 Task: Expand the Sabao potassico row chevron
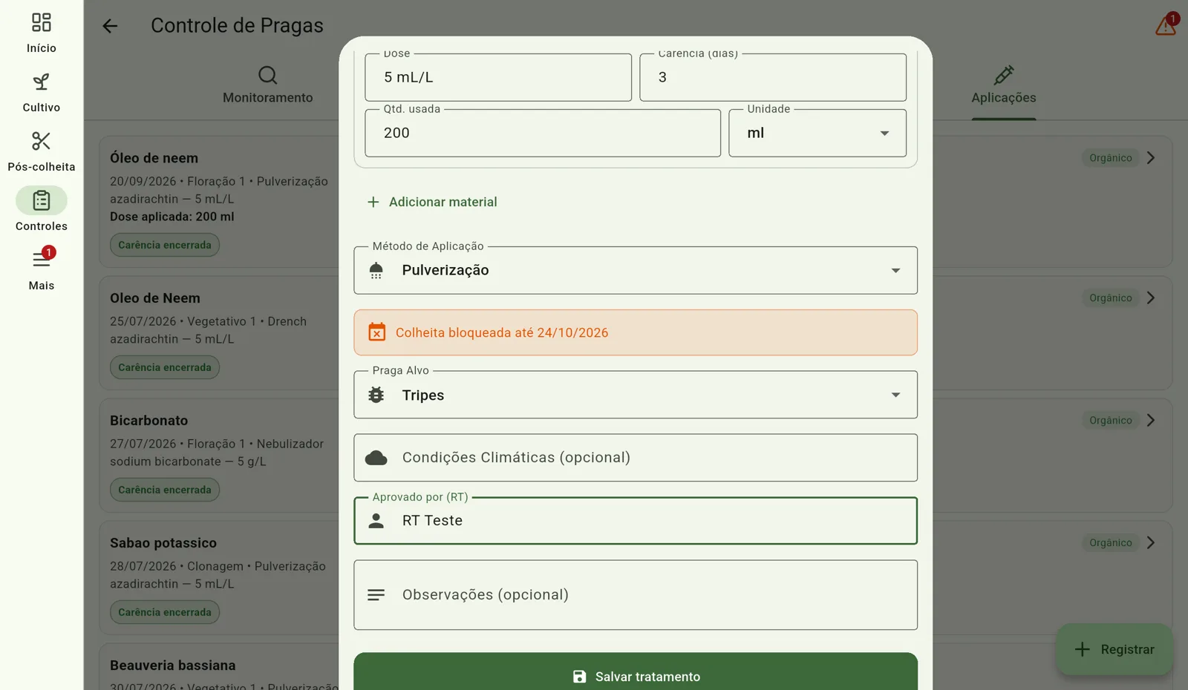point(1151,543)
